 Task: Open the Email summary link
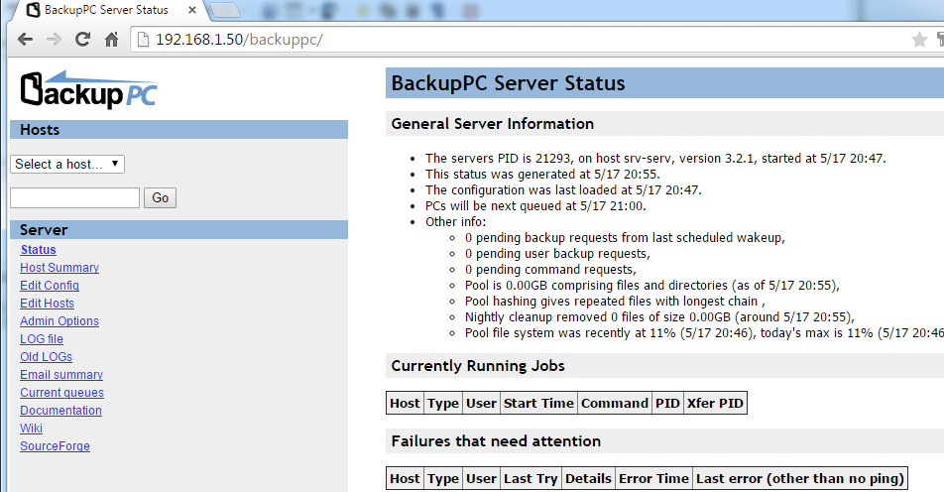(x=61, y=375)
